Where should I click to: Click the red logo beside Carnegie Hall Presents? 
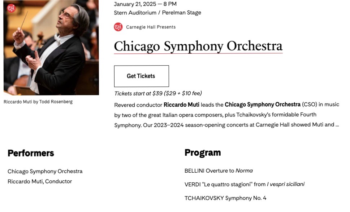[118, 27]
